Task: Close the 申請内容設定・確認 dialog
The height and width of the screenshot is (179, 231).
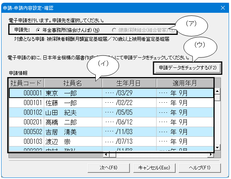Action: [x=222, y=8]
